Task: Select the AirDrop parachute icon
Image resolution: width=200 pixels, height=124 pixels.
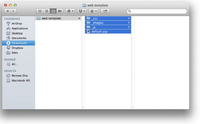Action: click(8, 23)
